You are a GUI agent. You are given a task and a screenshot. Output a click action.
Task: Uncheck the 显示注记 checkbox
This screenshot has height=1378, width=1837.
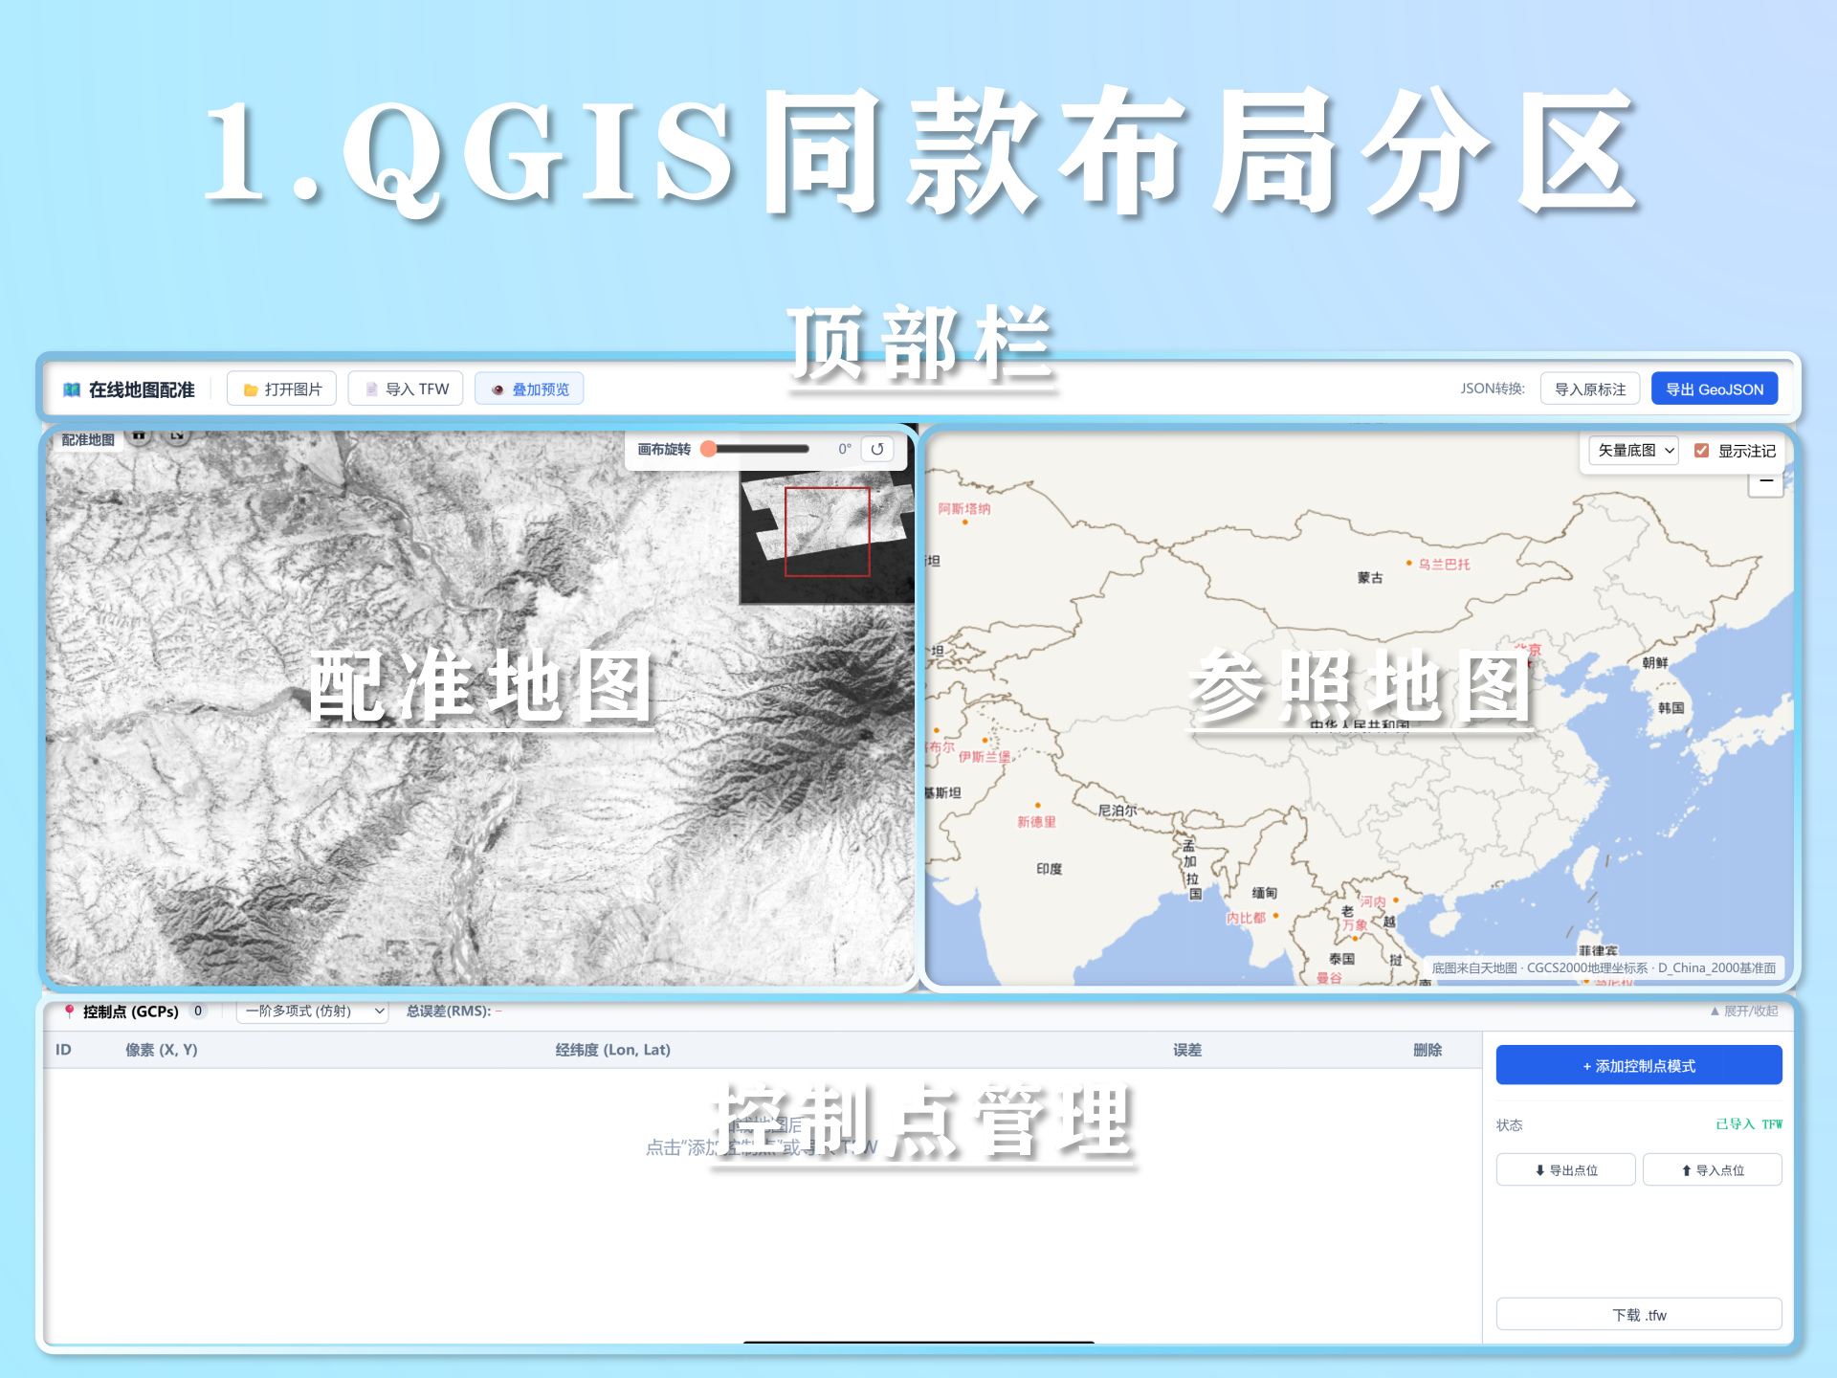pos(1701,450)
